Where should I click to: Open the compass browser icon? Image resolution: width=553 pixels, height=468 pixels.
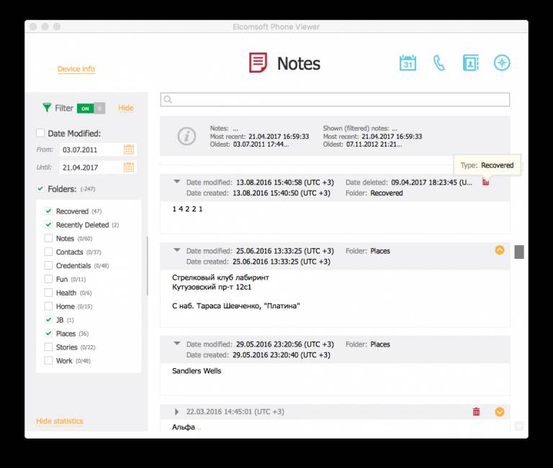pyautogui.click(x=502, y=63)
